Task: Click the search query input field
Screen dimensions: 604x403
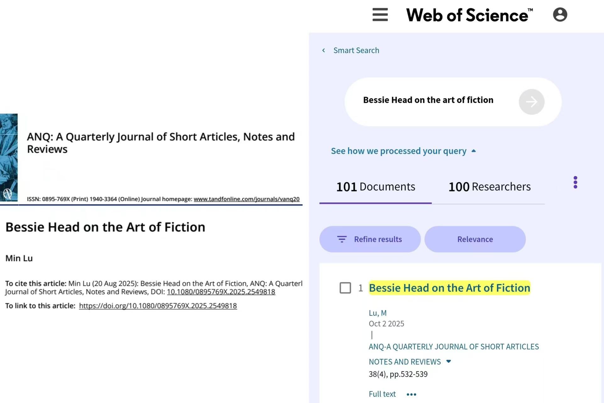Action: [428, 100]
